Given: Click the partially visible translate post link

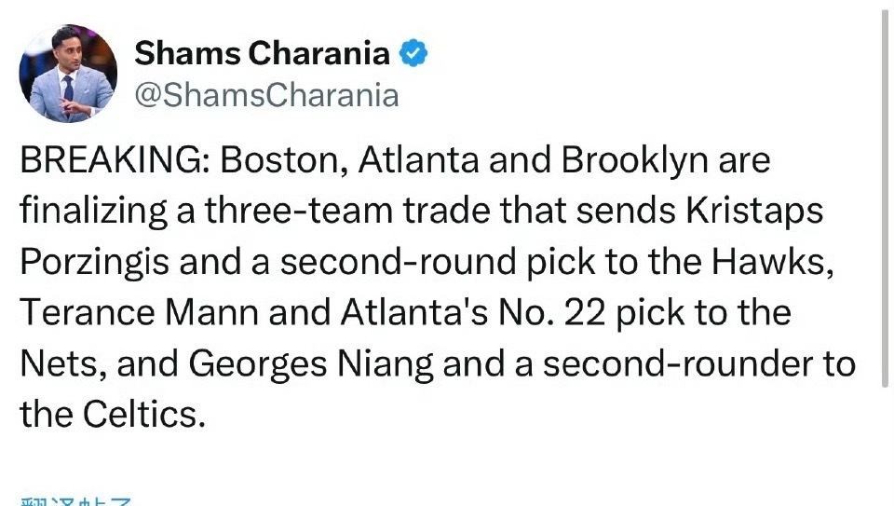Looking at the screenshot, I should (x=75, y=500).
